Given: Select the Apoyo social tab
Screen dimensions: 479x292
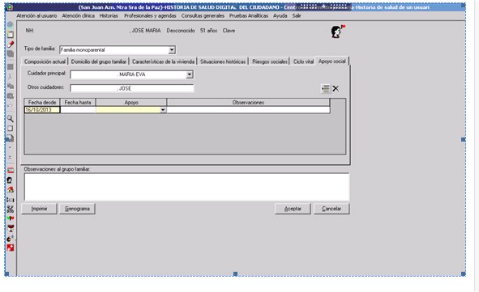Looking at the screenshot, I should click(x=332, y=61).
